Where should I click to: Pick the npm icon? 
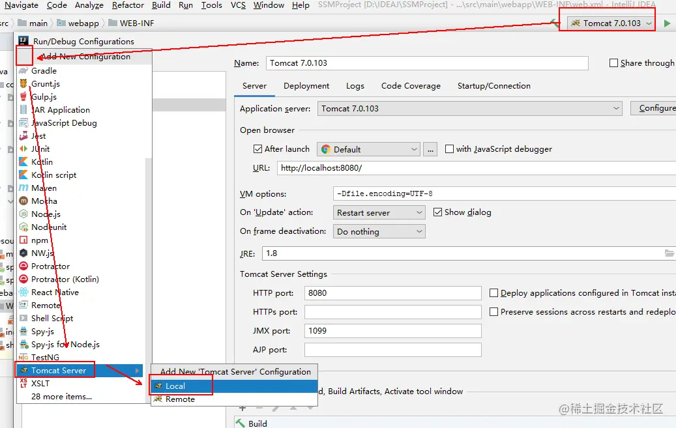coord(23,240)
